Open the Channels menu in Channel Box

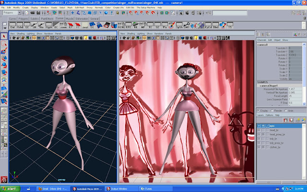tap(261, 40)
